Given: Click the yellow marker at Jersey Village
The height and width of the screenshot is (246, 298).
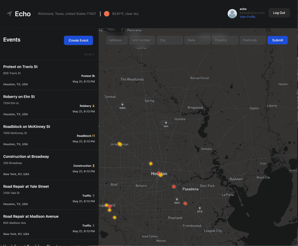Looking at the screenshot, I should pyautogui.click(x=119, y=144).
